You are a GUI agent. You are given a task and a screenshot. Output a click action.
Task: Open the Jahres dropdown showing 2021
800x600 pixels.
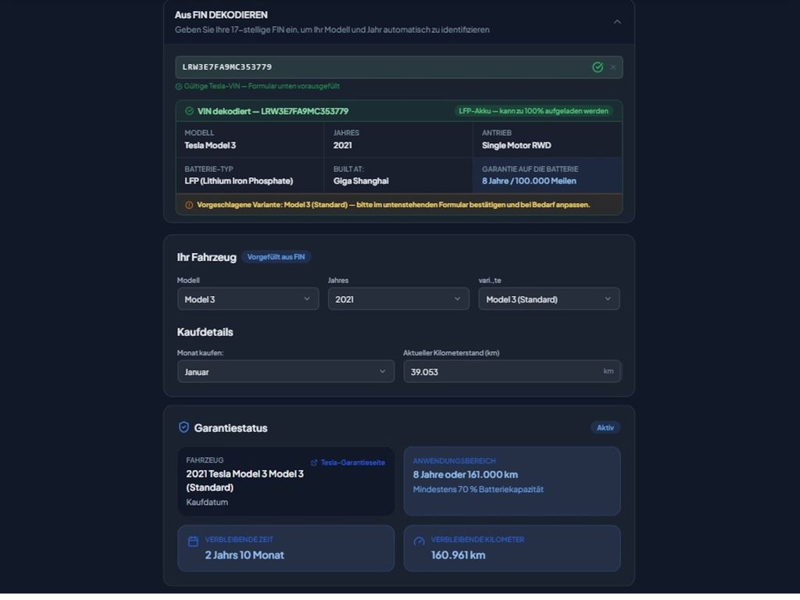click(398, 299)
